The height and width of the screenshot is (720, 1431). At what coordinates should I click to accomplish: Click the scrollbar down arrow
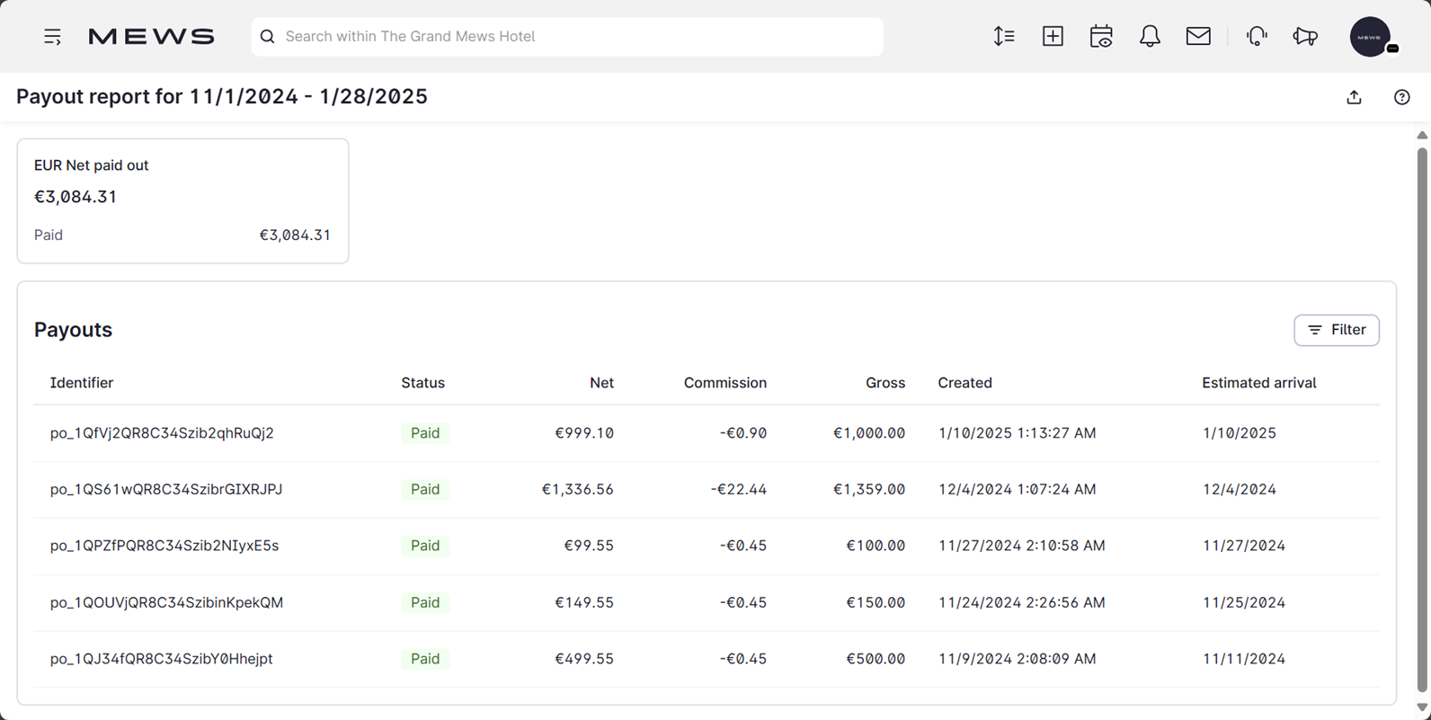[1422, 707]
